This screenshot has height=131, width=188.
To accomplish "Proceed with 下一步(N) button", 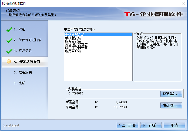I will 151,125.
